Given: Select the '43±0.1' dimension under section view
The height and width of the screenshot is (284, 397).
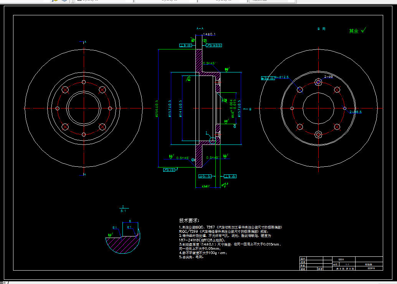Looking at the screenshot, I should tap(205, 186).
